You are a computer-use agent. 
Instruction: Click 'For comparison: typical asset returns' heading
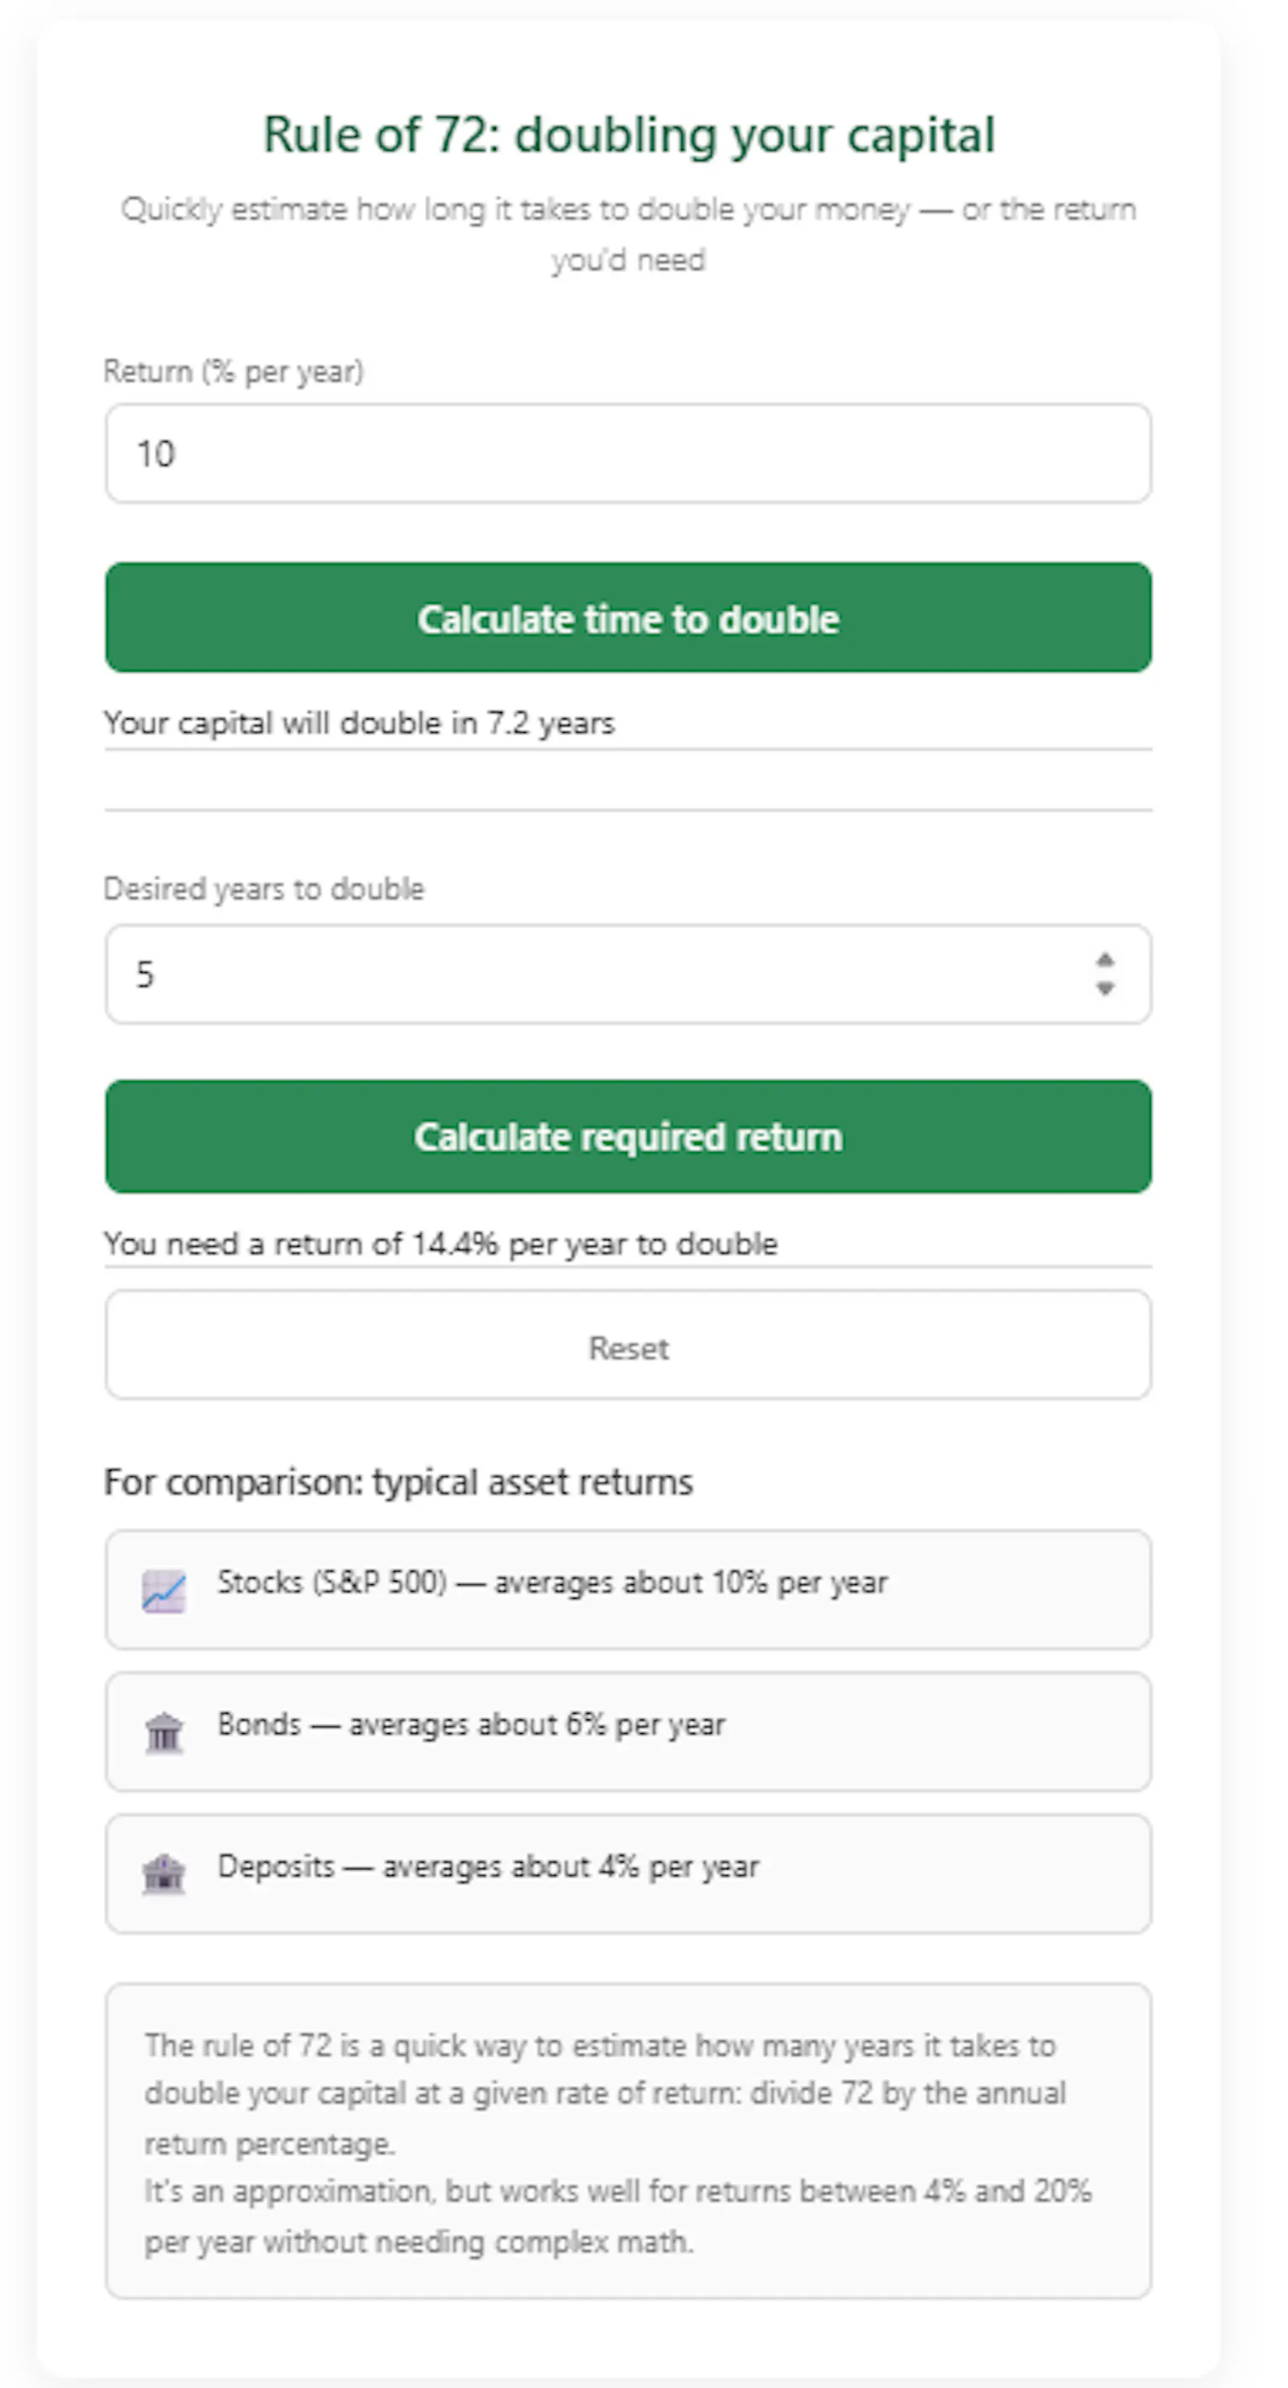click(x=398, y=1481)
